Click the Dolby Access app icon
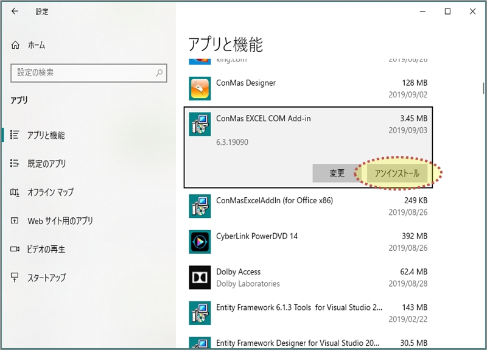The height and width of the screenshot is (350, 487). click(200, 278)
